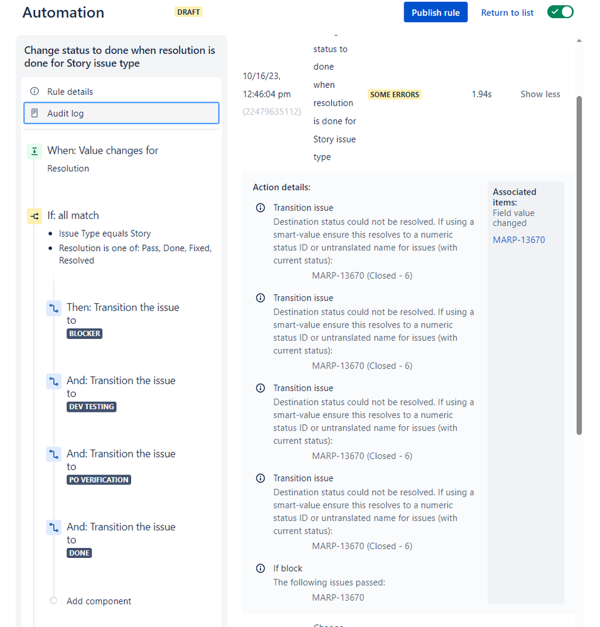Click the info icon on the last Transition issue error
600x627 pixels.
coord(260,478)
